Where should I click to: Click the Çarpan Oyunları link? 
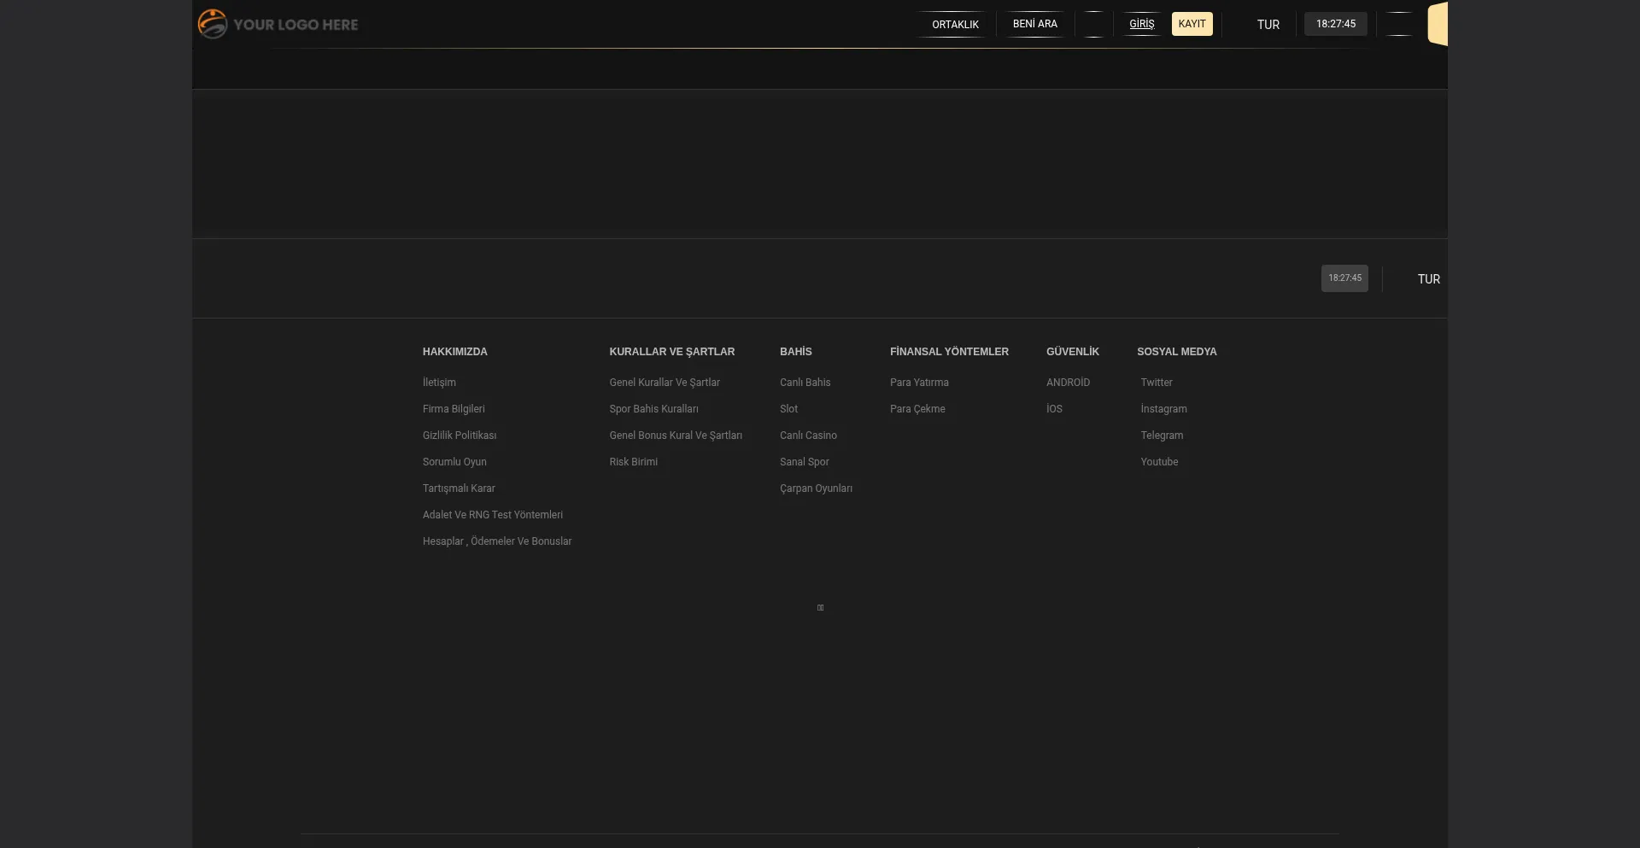pos(816,488)
